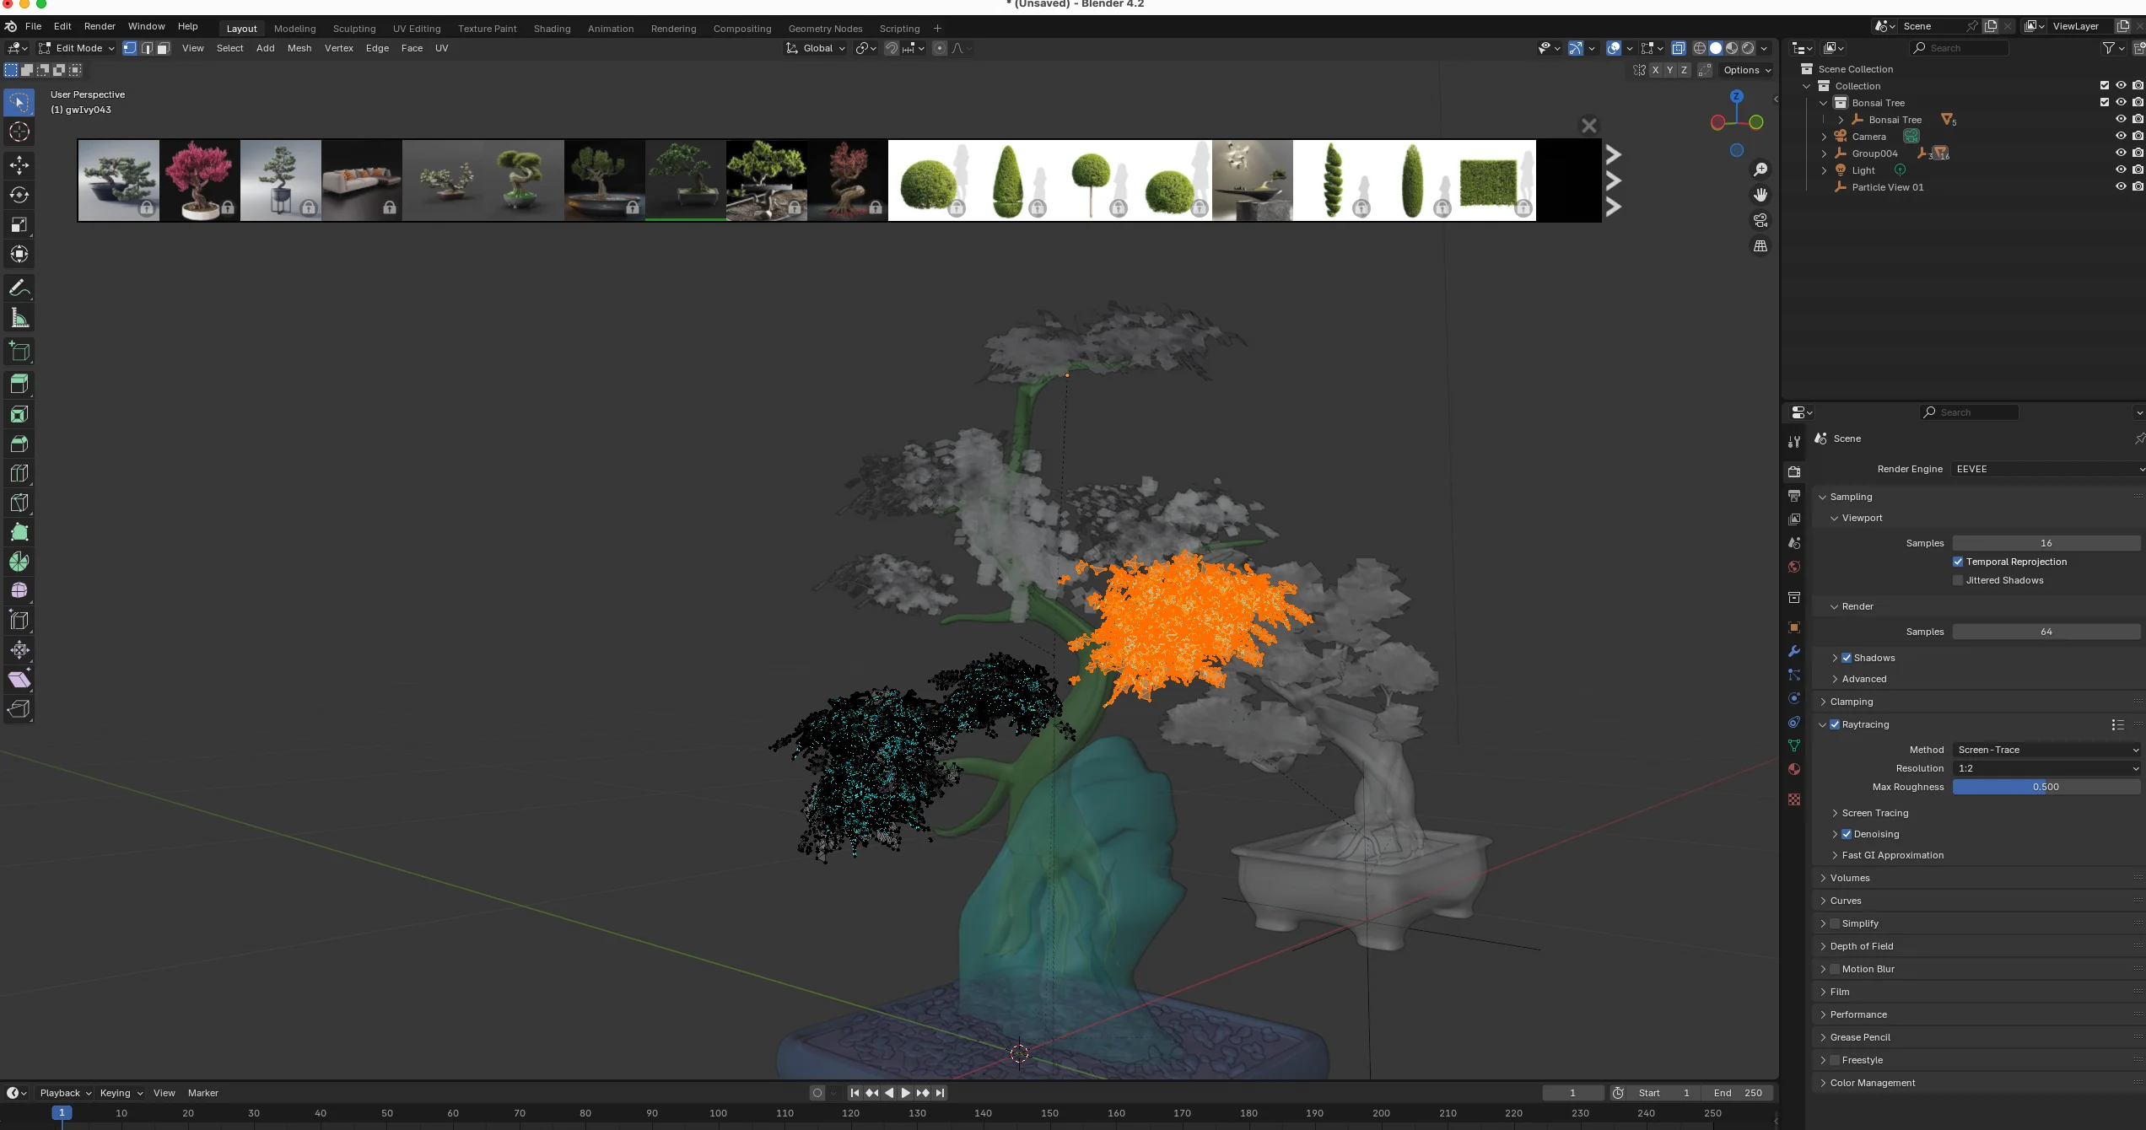Select the Shrink/Fatten tool
The height and width of the screenshot is (1130, 2146).
pyautogui.click(x=19, y=650)
